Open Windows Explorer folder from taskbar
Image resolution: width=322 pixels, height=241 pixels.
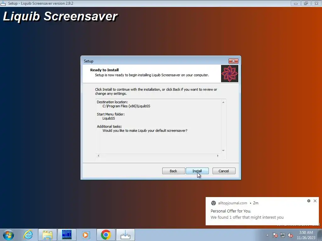pos(47,235)
